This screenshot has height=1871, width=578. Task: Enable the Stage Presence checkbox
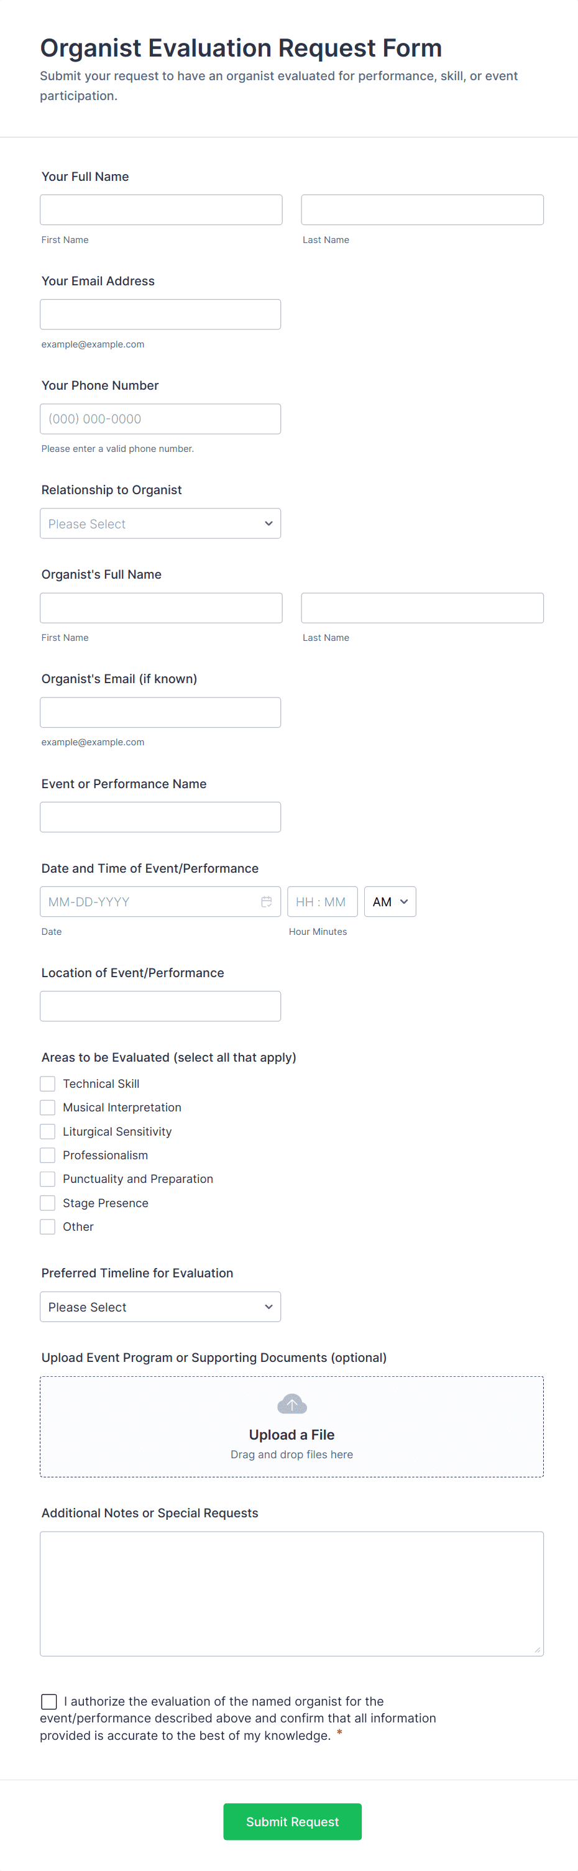tap(48, 1202)
